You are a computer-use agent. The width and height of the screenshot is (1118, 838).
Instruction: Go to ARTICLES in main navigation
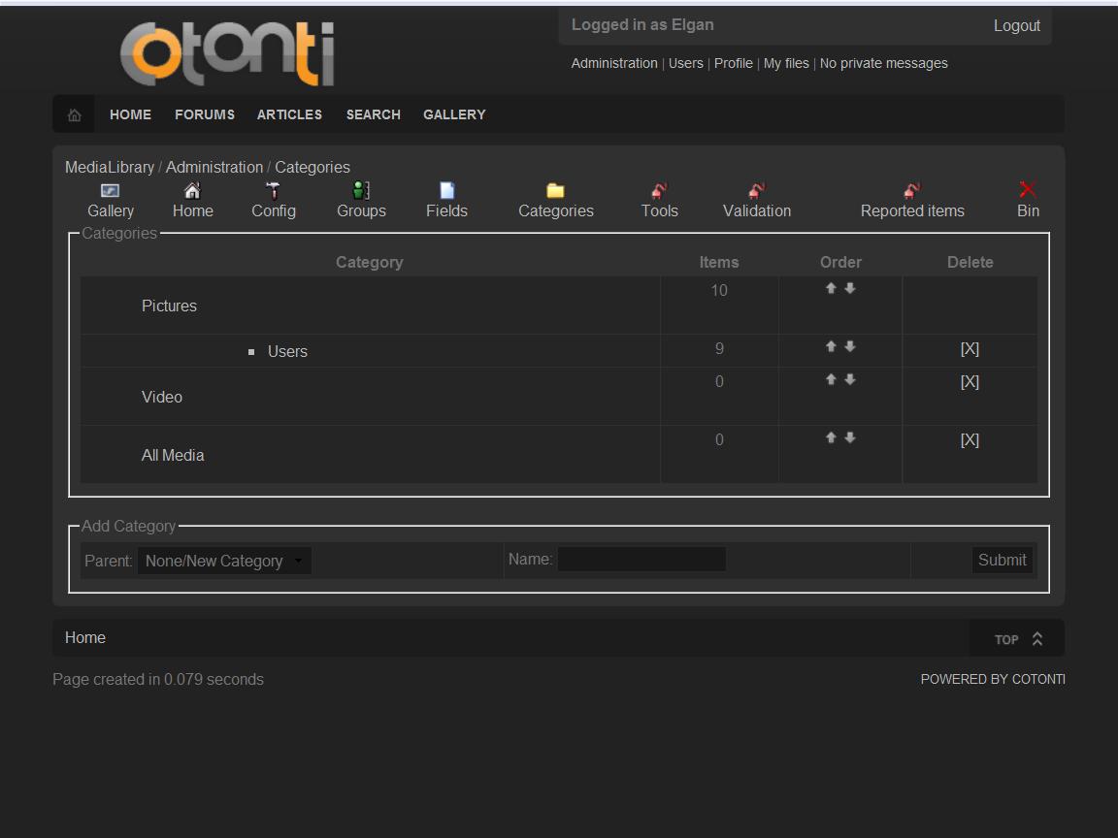289,114
